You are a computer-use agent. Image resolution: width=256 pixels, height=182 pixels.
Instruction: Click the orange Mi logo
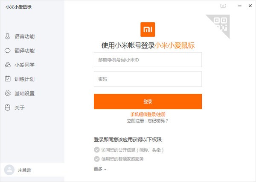point(148,30)
